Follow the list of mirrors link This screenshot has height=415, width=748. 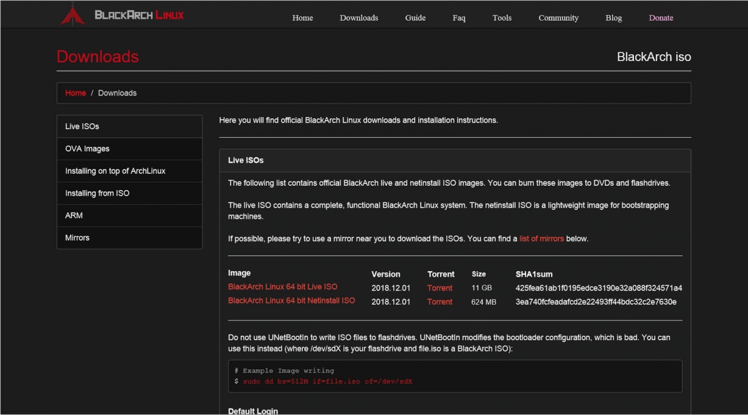(542, 239)
